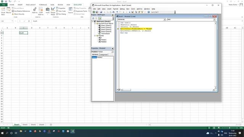The image size is (244, 137).
Task: Switch to the PAGE LAYOUT ribbon tab
Action: [30, 5]
